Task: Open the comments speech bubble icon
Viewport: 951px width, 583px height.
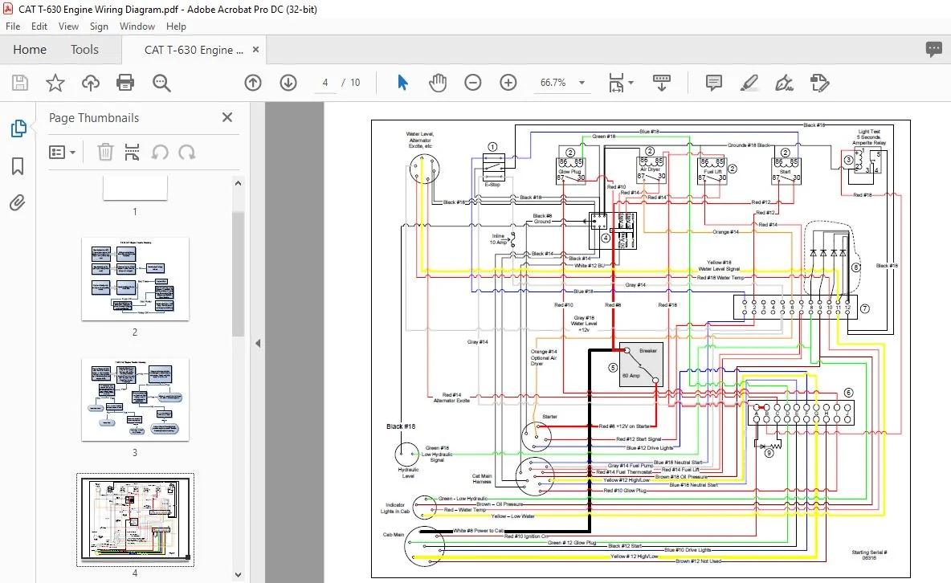Action: 934,49
